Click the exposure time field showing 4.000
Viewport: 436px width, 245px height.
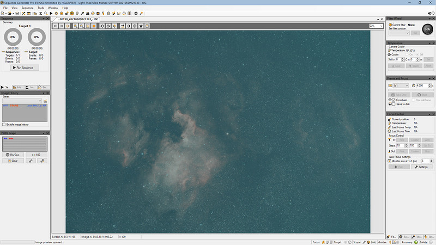coord(422,85)
